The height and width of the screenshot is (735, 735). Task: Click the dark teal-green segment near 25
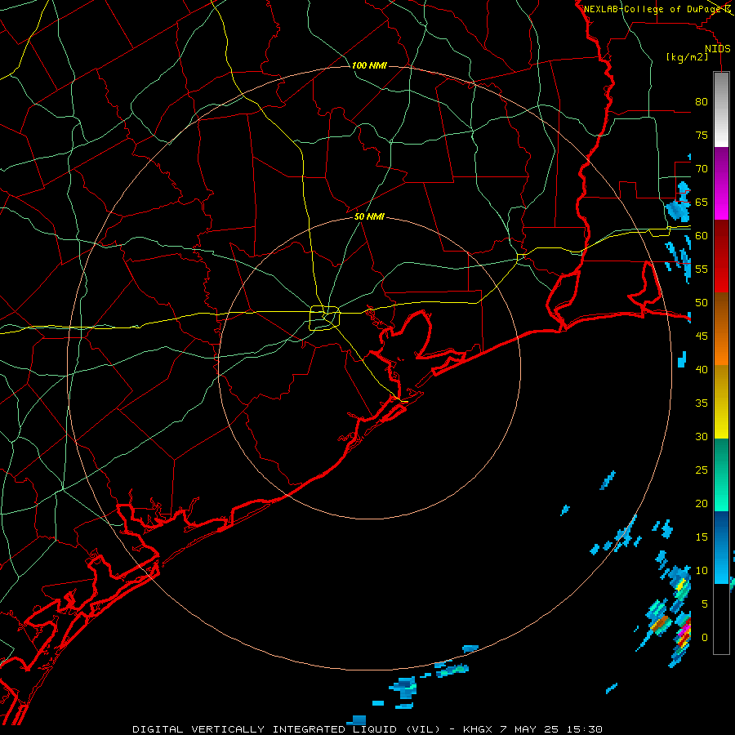[x=721, y=456]
